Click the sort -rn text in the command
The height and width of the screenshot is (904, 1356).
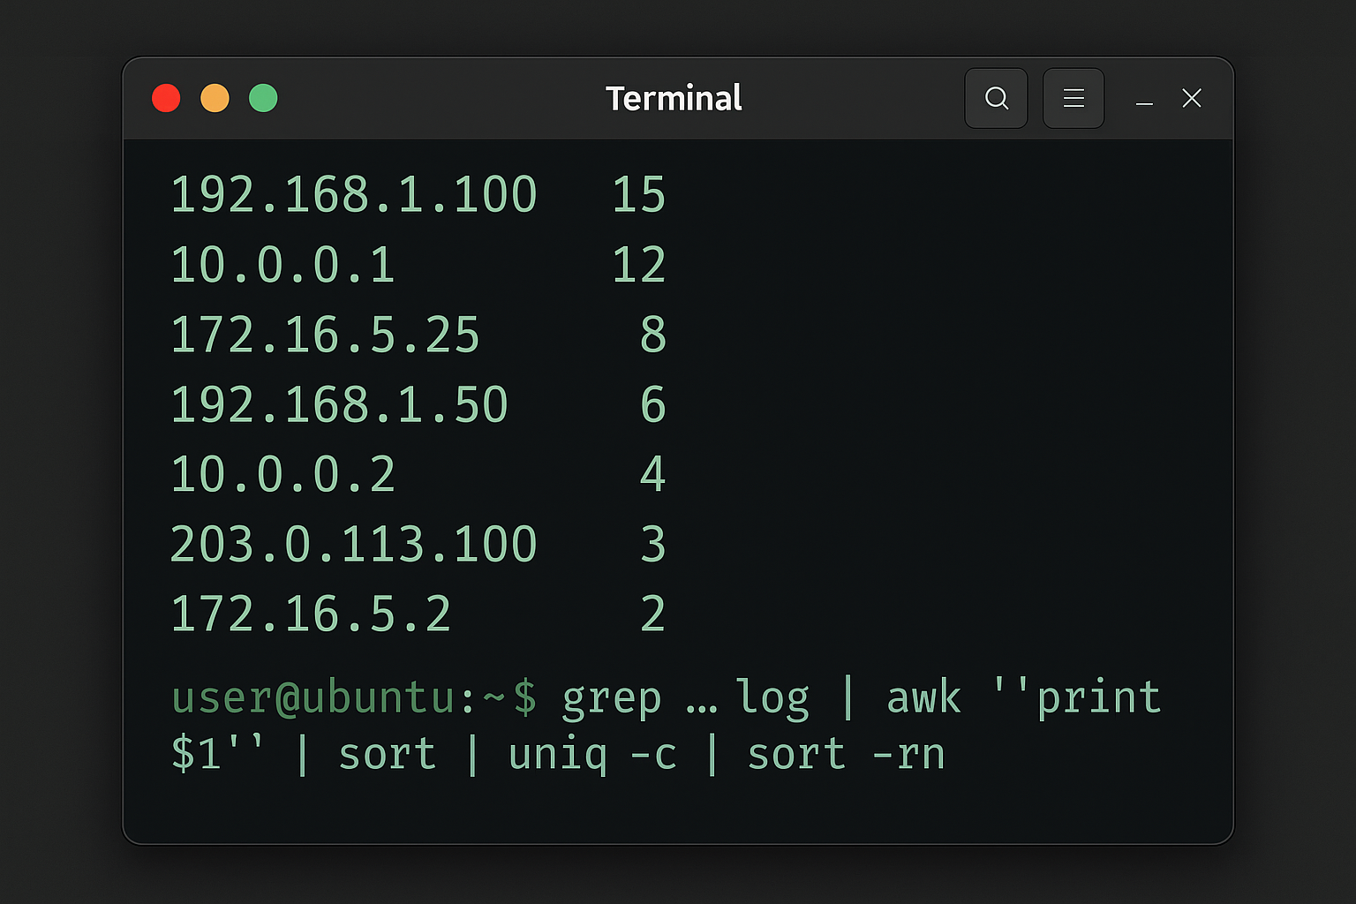[845, 753]
